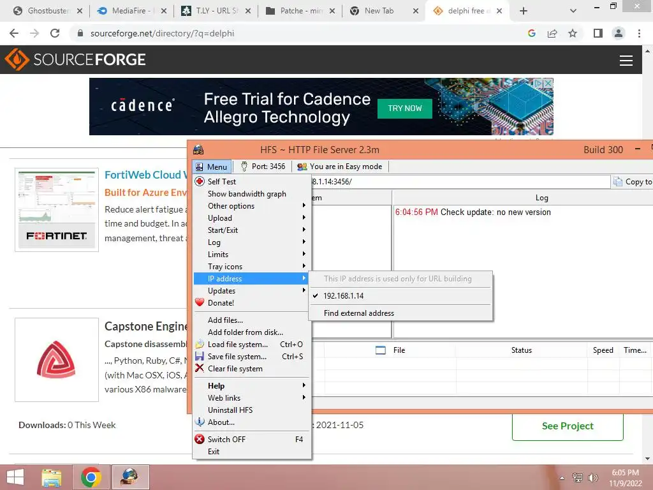Viewport: 653px width, 490px height.
Task: Expand the Help submenu
Action: 253,386
